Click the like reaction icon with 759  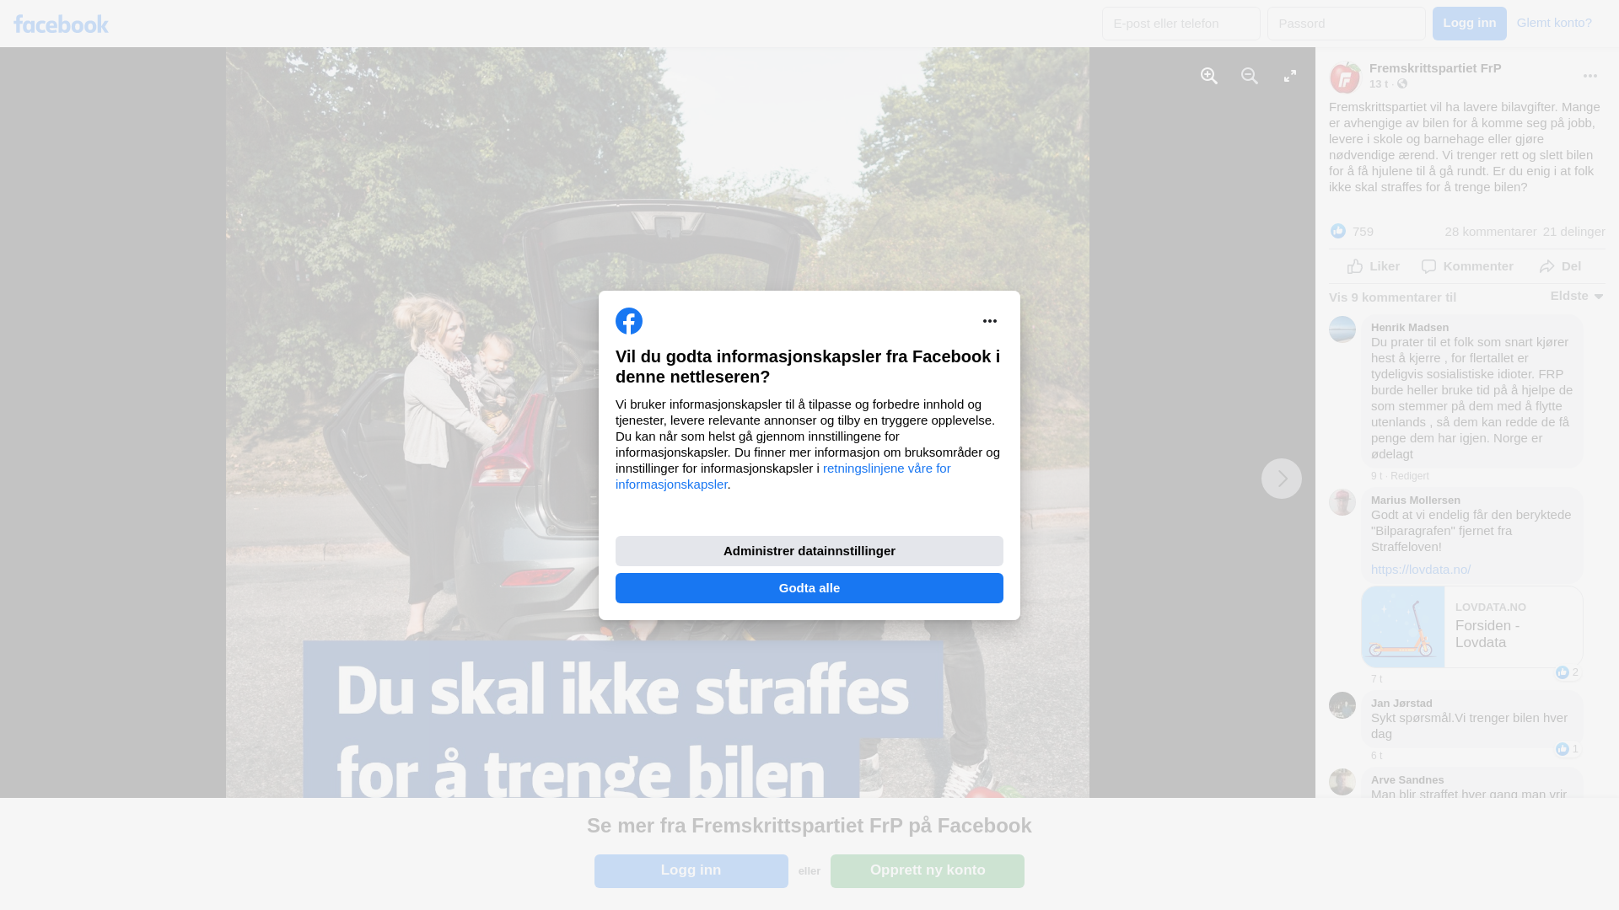click(x=1338, y=232)
